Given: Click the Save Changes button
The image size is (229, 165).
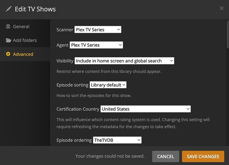Looking at the screenshot, I should [x=203, y=156].
